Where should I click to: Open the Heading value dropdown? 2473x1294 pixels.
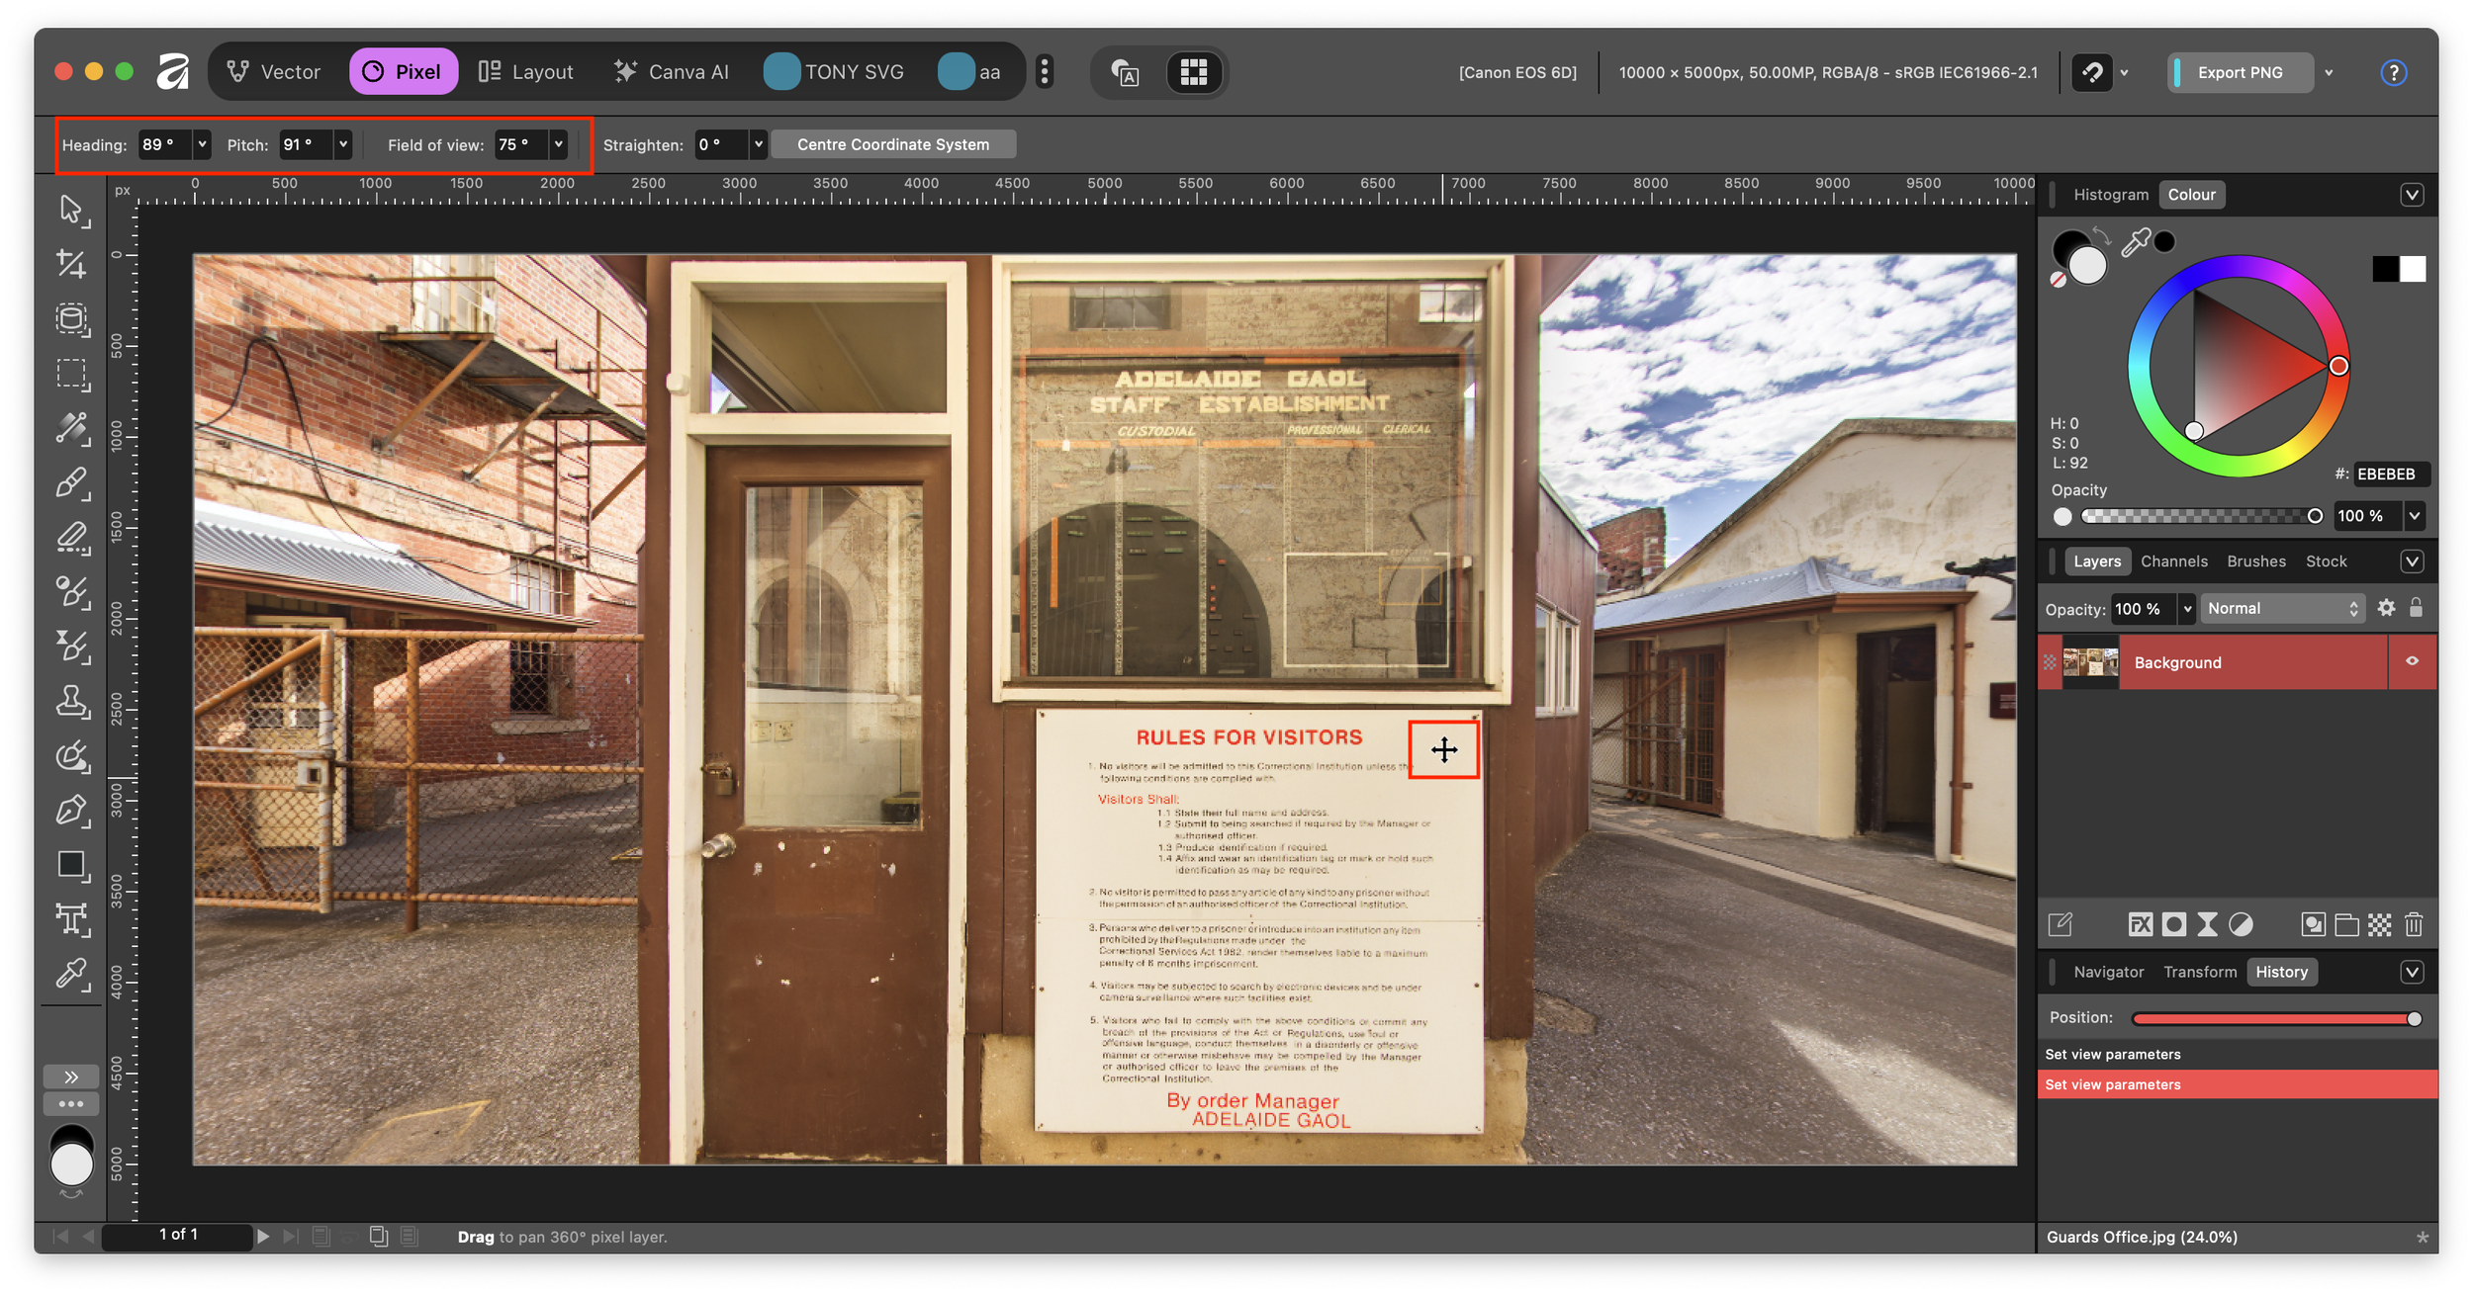pyautogui.click(x=202, y=144)
